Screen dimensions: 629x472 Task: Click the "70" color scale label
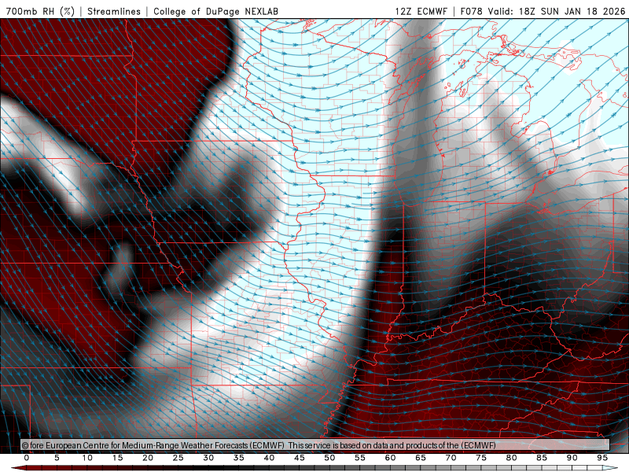point(451,458)
